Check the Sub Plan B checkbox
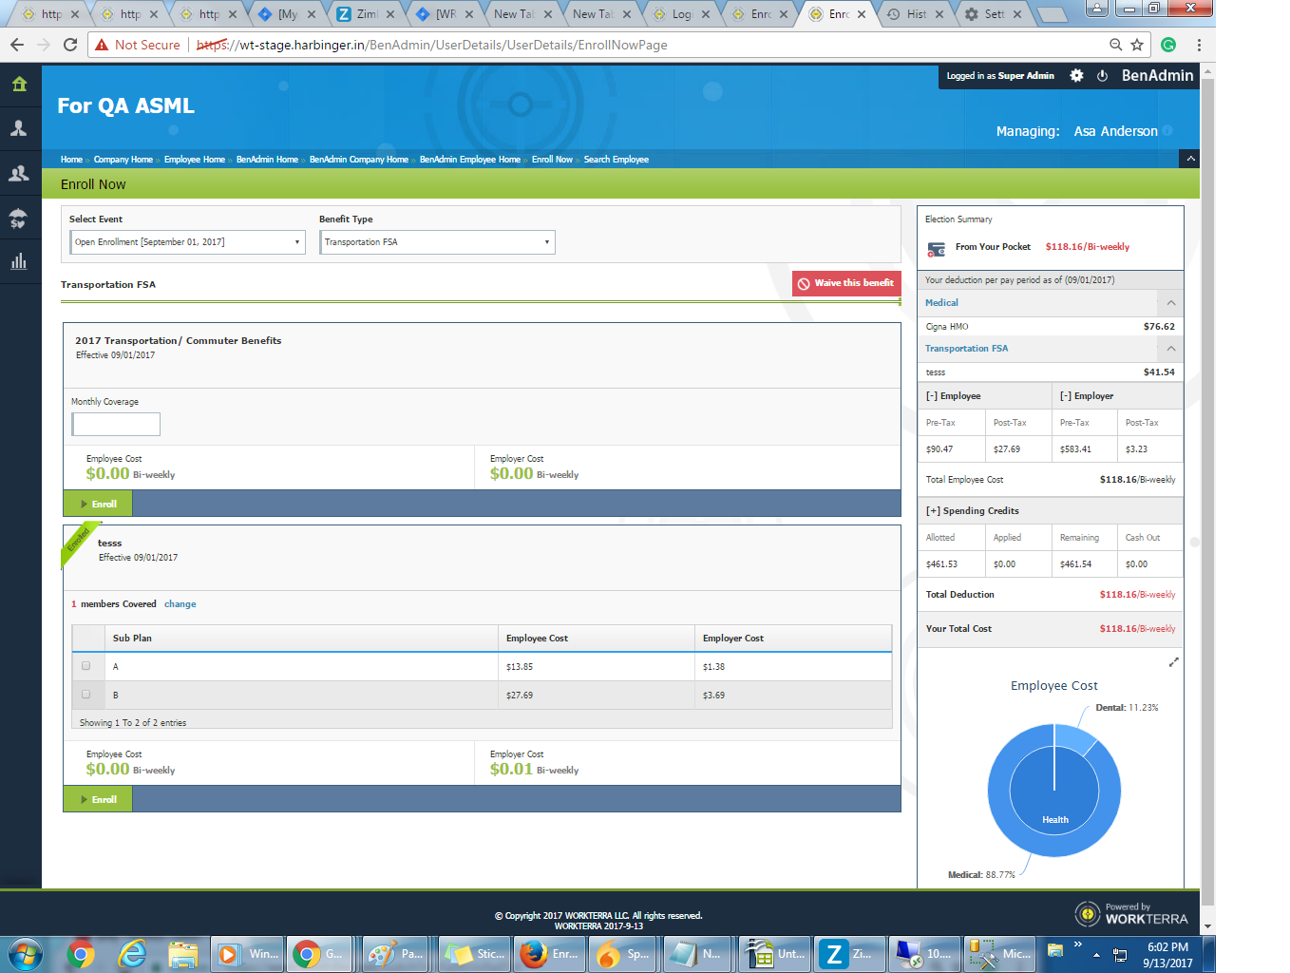 coord(86,695)
